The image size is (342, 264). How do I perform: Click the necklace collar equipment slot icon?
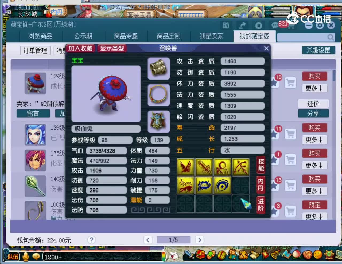(159, 95)
